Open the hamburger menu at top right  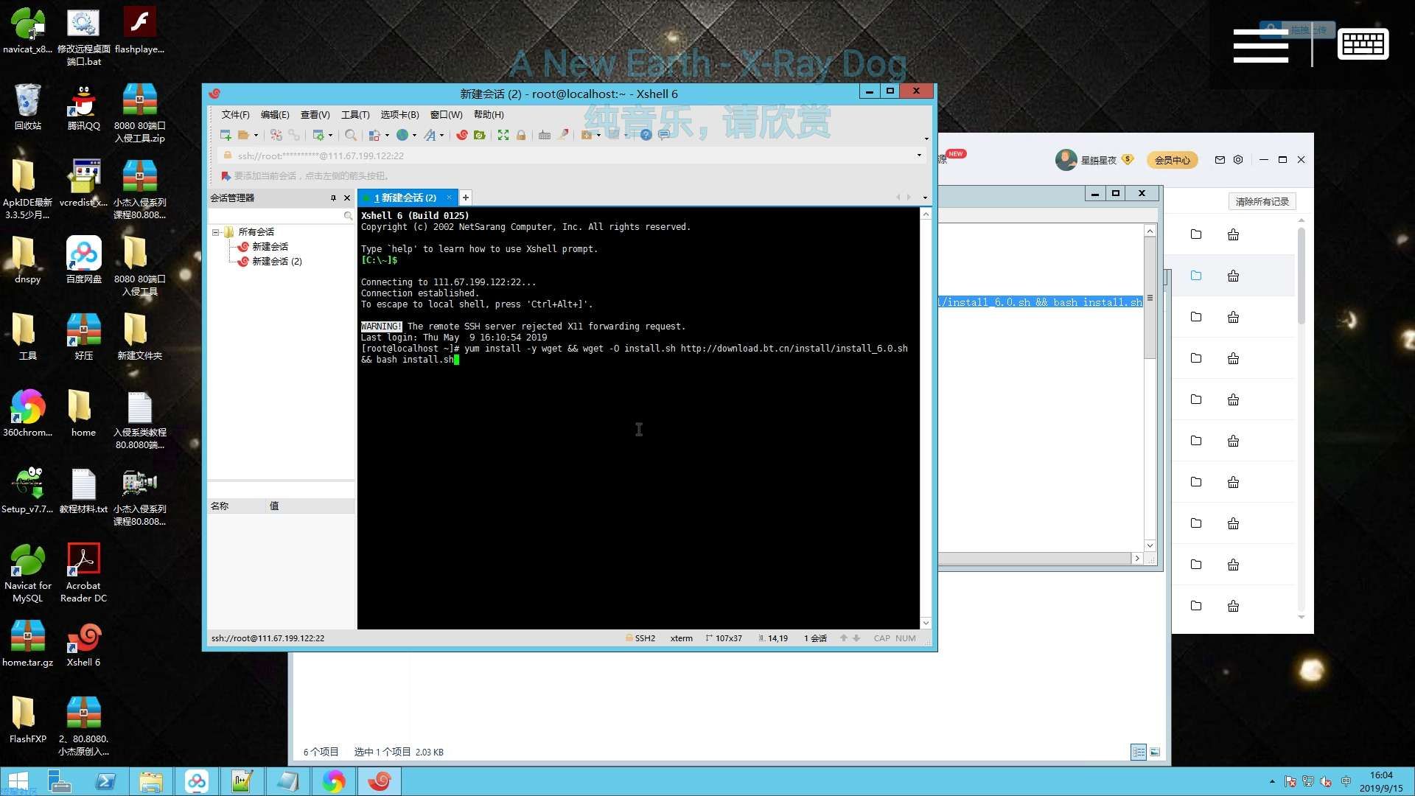1261,46
